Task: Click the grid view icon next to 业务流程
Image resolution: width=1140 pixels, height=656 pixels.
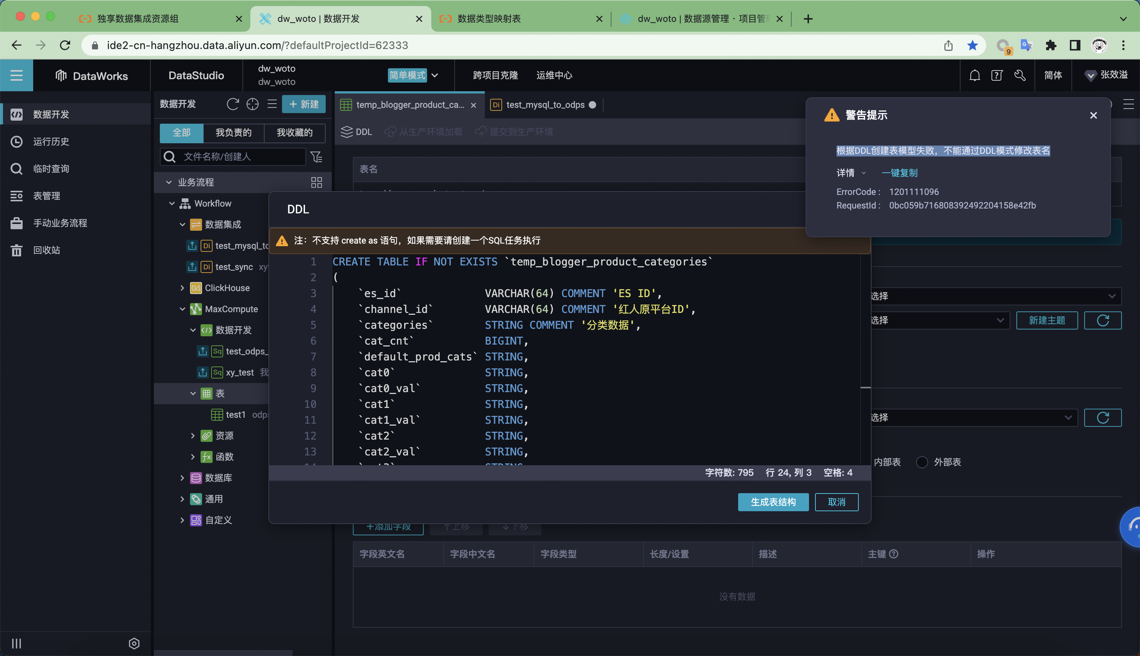Action: (x=316, y=182)
